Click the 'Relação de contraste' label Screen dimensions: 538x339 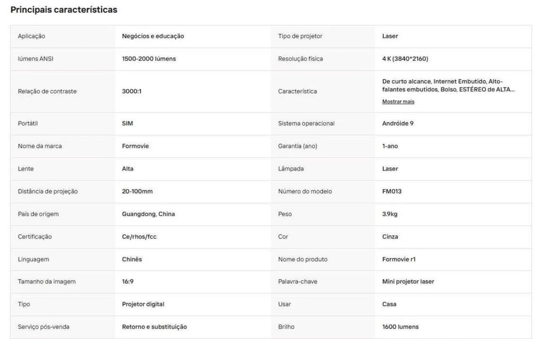[47, 91]
